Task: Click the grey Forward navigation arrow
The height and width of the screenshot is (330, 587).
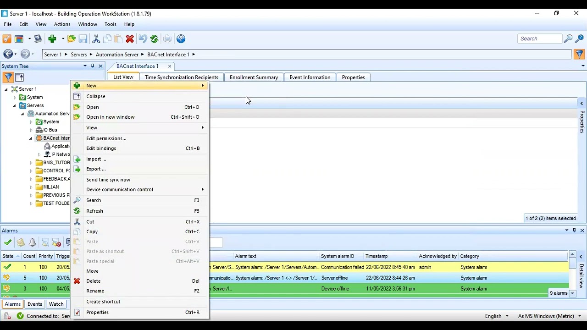Action: (x=25, y=54)
